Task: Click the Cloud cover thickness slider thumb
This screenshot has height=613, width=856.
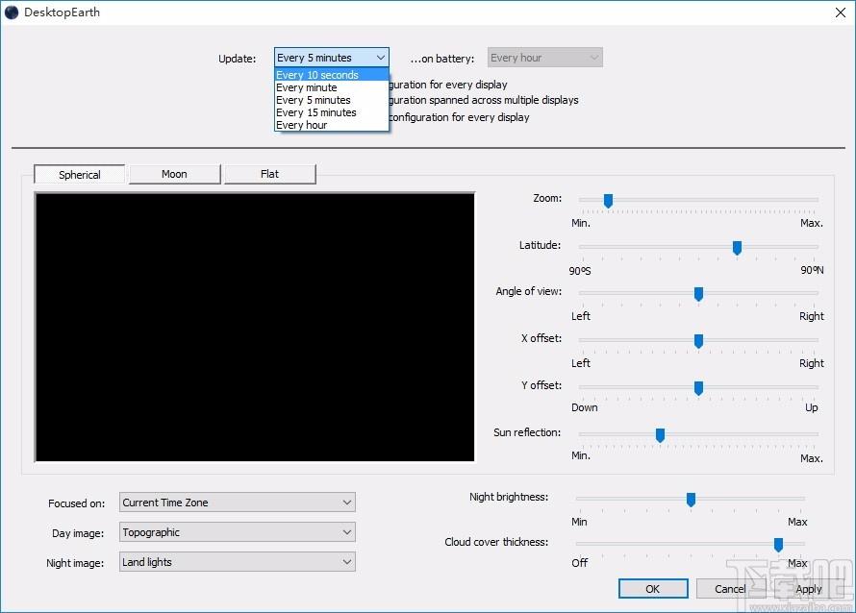Action: (x=778, y=544)
